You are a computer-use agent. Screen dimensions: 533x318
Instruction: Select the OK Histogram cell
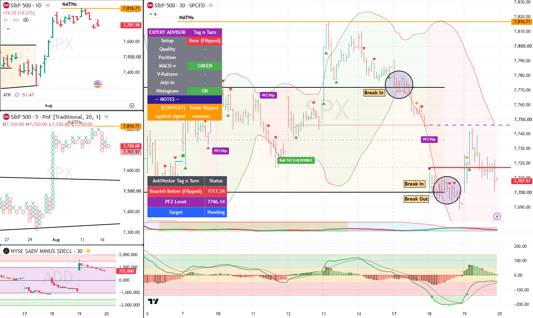(x=205, y=91)
